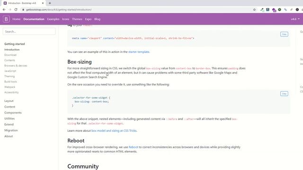
Task: Click the purple extension icon
Action: coord(274,10)
